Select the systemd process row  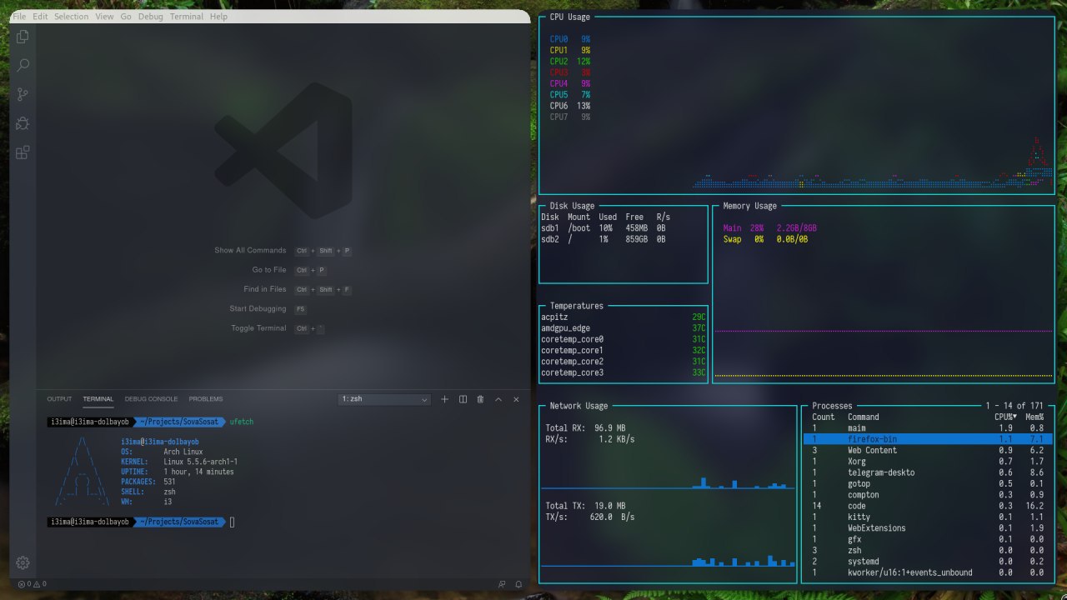[x=929, y=562]
